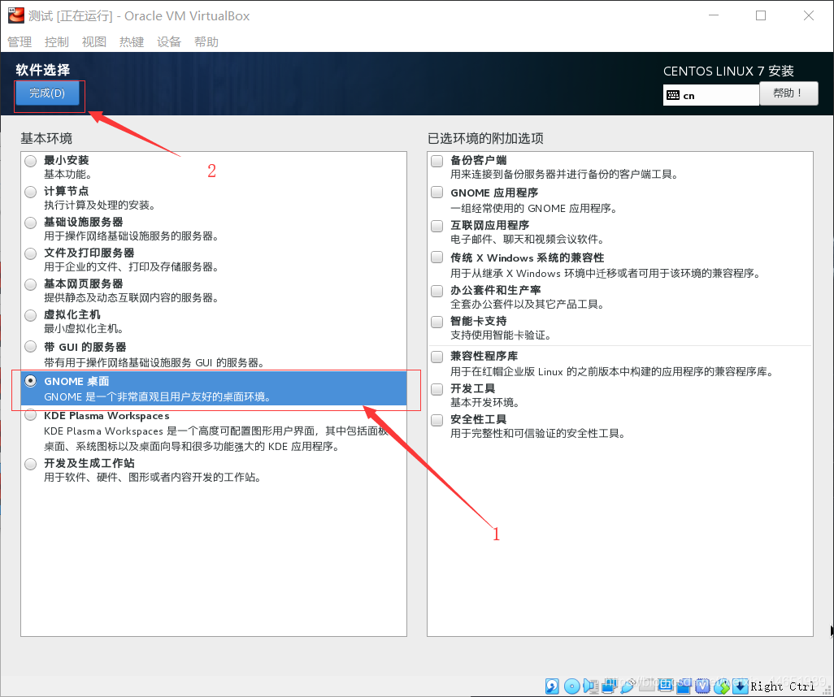Maximize the VirtualBox window
The image size is (834, 697).
click(761, 15)
